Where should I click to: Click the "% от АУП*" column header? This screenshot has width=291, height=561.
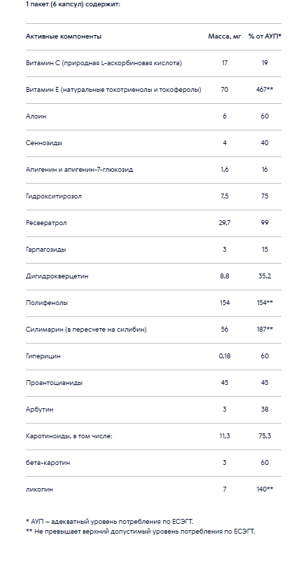(264, 36)
